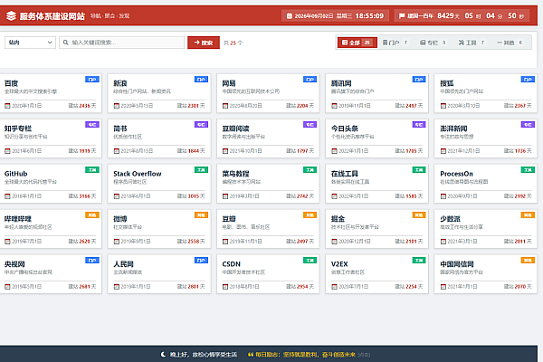
Task: Click the calendar icon on the 新浪 card
Action: point(117,106)
